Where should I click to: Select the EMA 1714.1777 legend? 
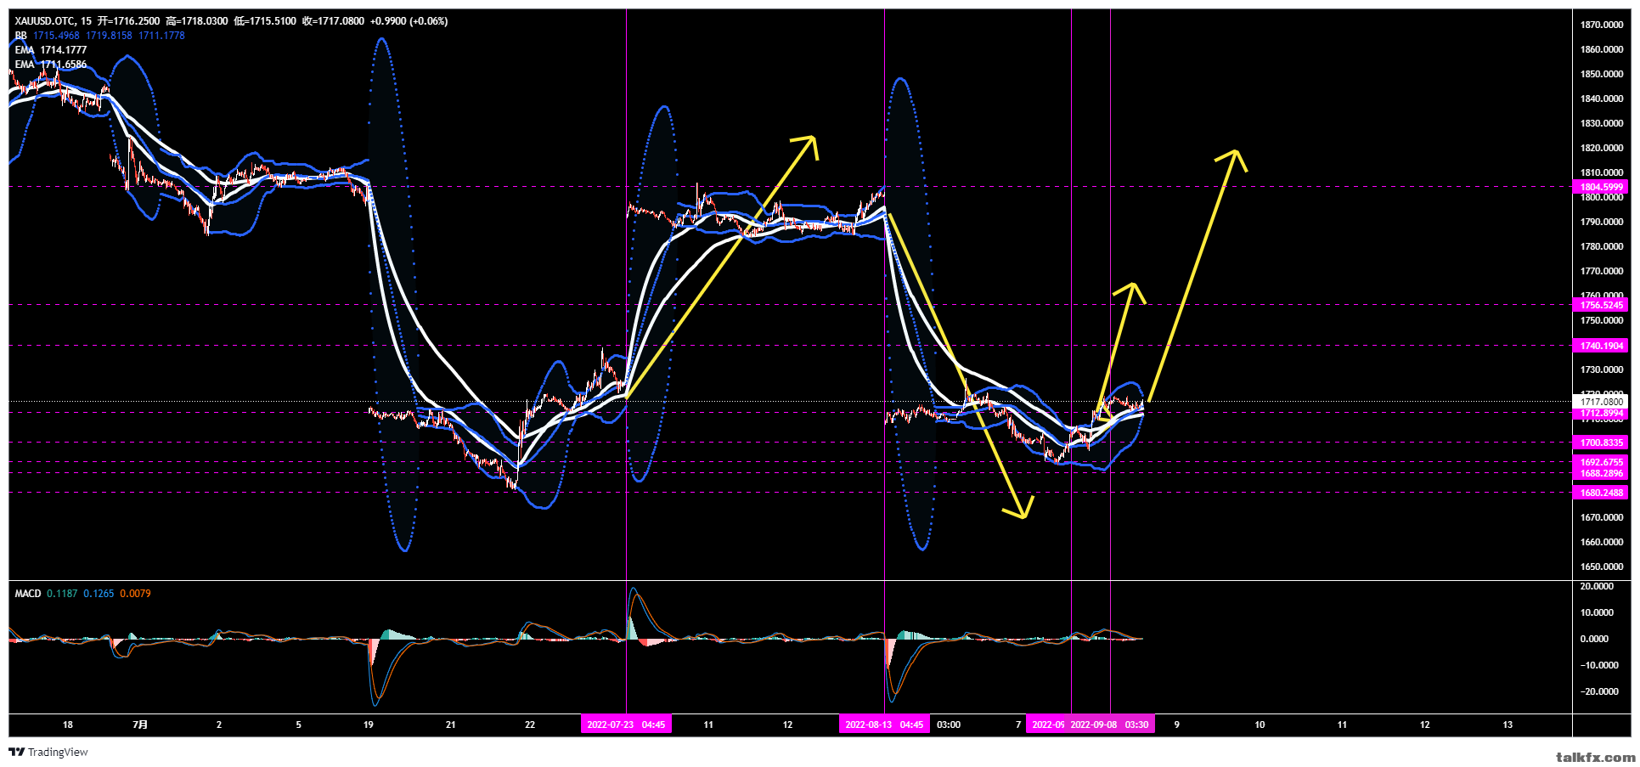[51, 50]
